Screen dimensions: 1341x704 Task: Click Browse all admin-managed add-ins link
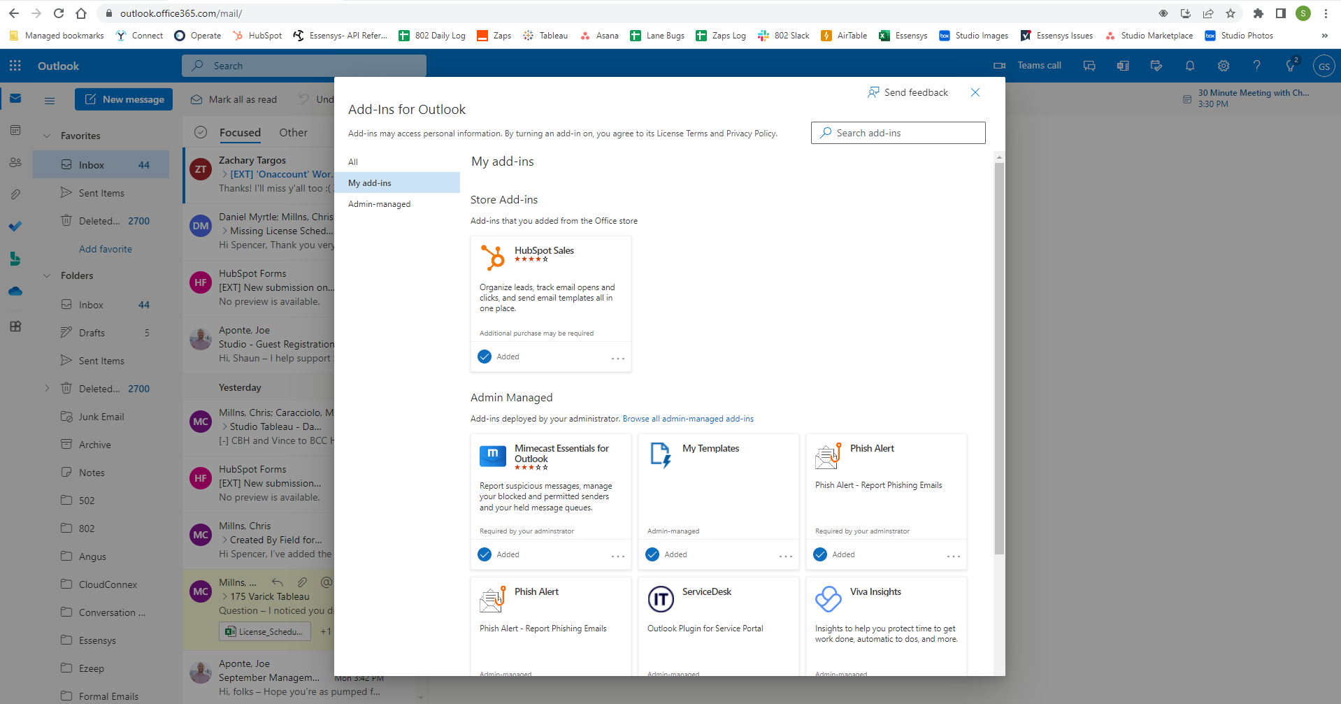(x=687, y=419)
